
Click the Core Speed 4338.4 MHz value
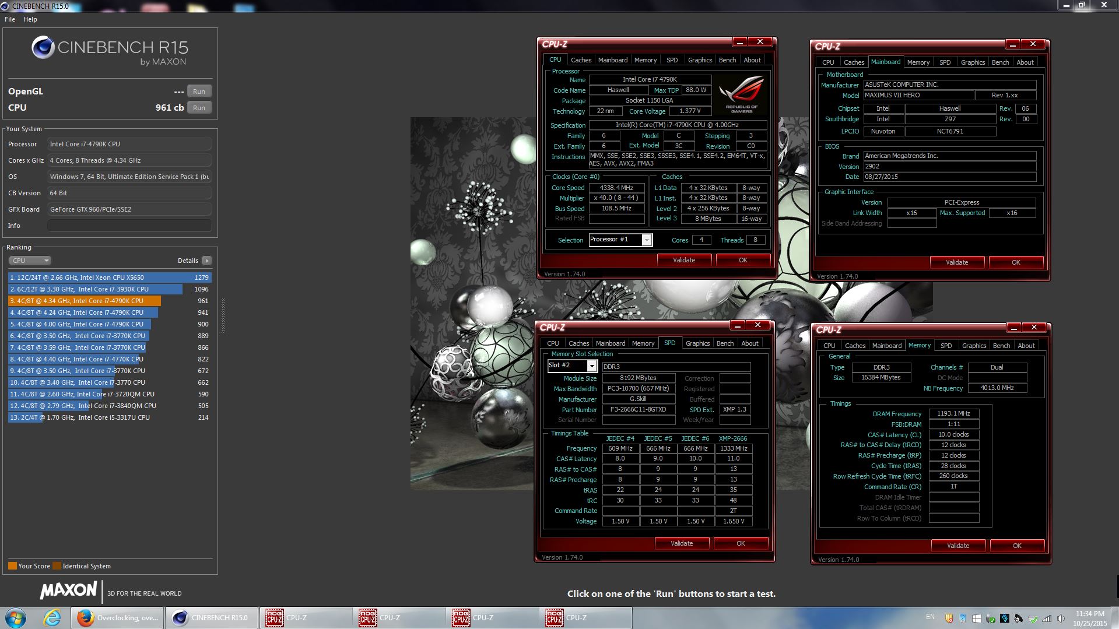[x=616, y=188]
